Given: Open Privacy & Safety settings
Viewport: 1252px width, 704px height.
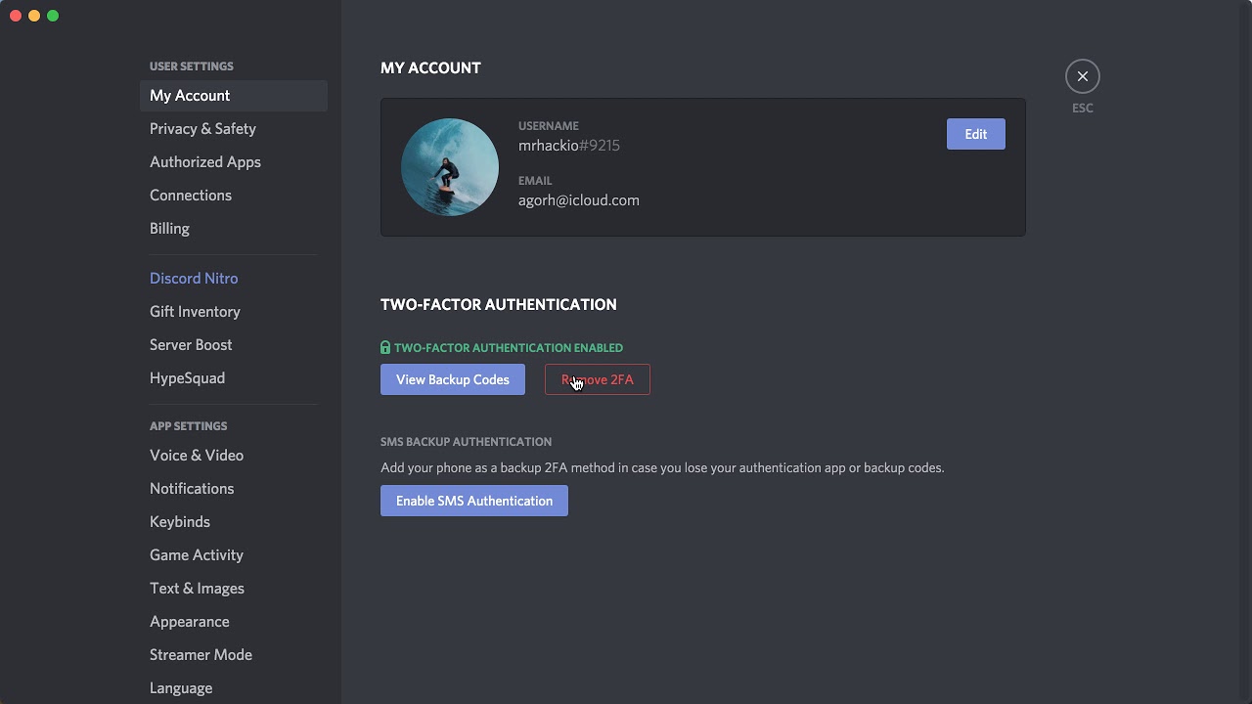Looking at the screenshot, I should [x=233, y=129].
